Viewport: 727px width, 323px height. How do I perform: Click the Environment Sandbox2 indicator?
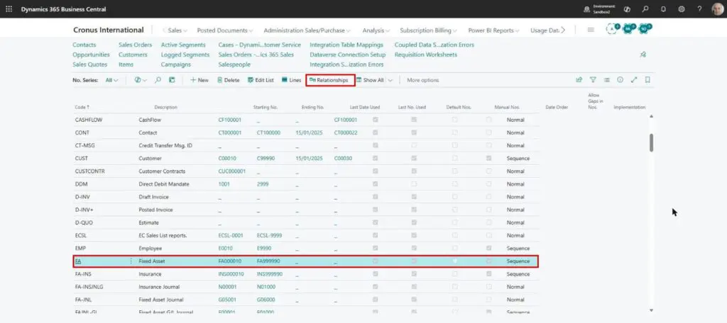click(599, 8)
